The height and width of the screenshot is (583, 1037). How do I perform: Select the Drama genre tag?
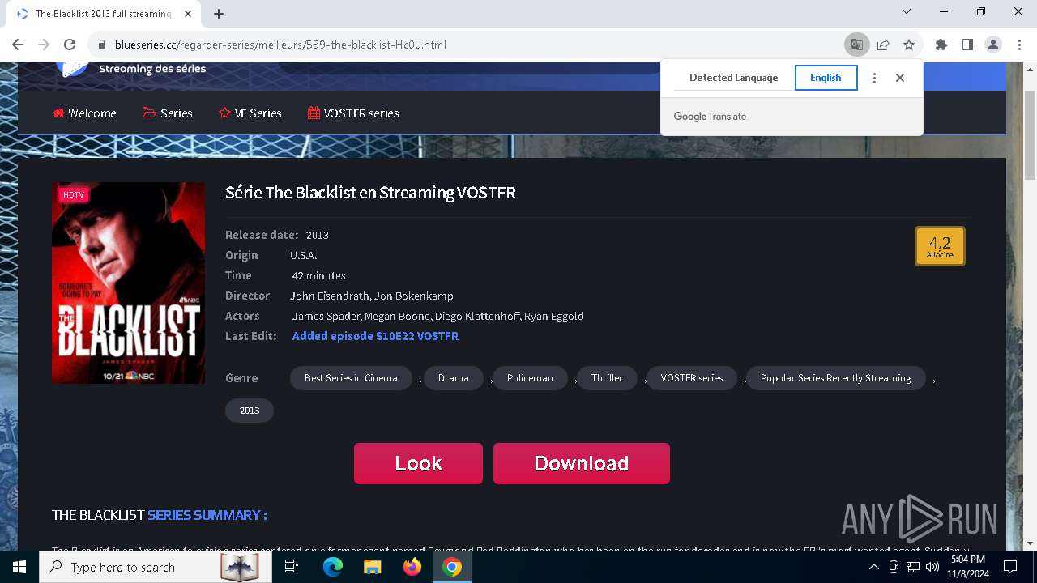pyautogui.click(x=454, y=378)
